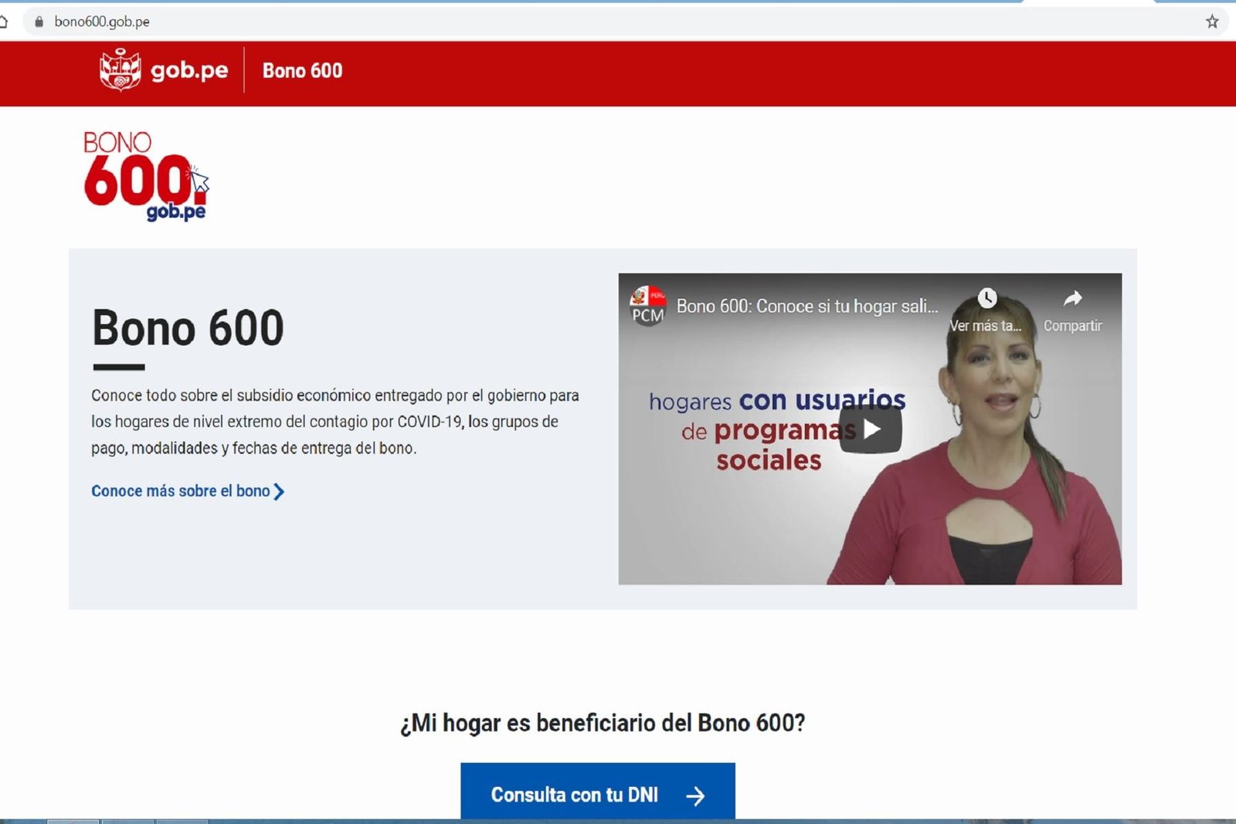Click the Compartir share arrow icon

[x=1072, y=299]
